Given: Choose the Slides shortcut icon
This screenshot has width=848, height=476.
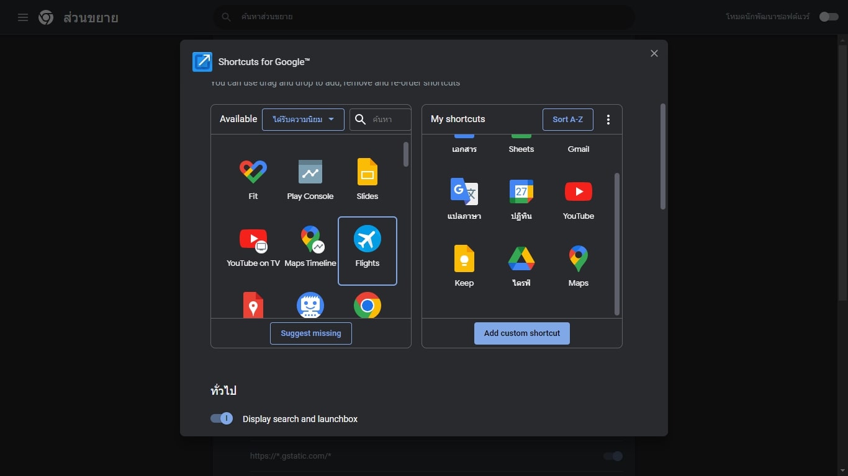Looking at the screenshot, I should pyautogui.click(x=368, y=172).
